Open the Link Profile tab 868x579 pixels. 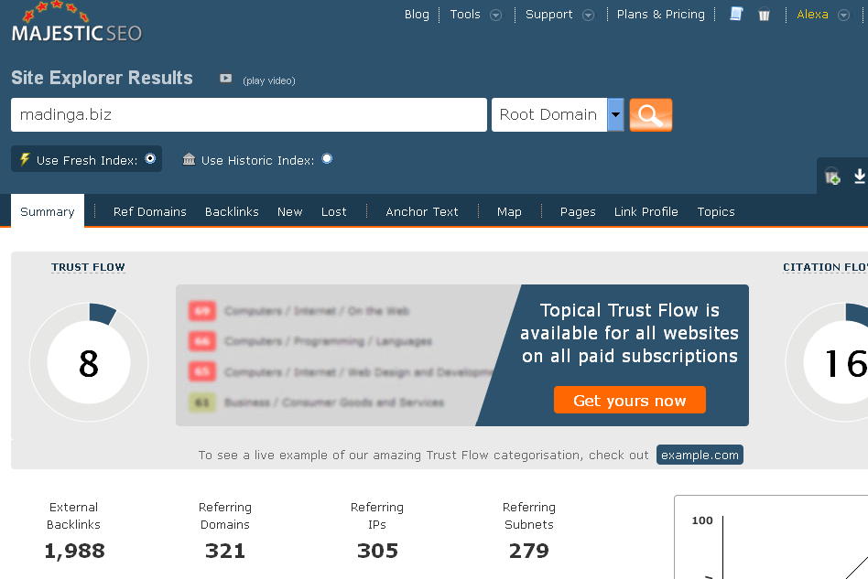(646, 212)
